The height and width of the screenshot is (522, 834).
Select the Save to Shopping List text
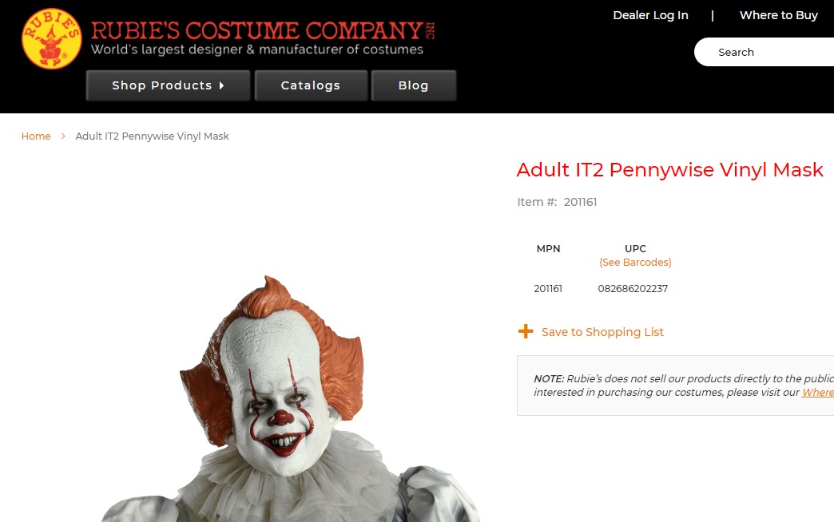602,332
